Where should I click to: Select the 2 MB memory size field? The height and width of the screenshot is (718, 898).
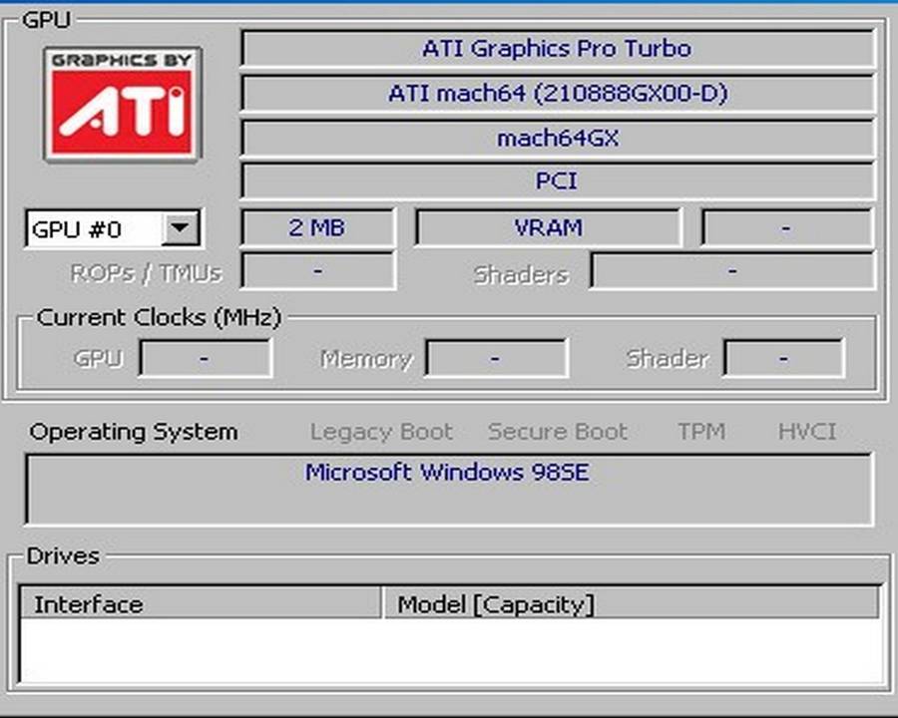pyautogui.click(x=317, y=227)
